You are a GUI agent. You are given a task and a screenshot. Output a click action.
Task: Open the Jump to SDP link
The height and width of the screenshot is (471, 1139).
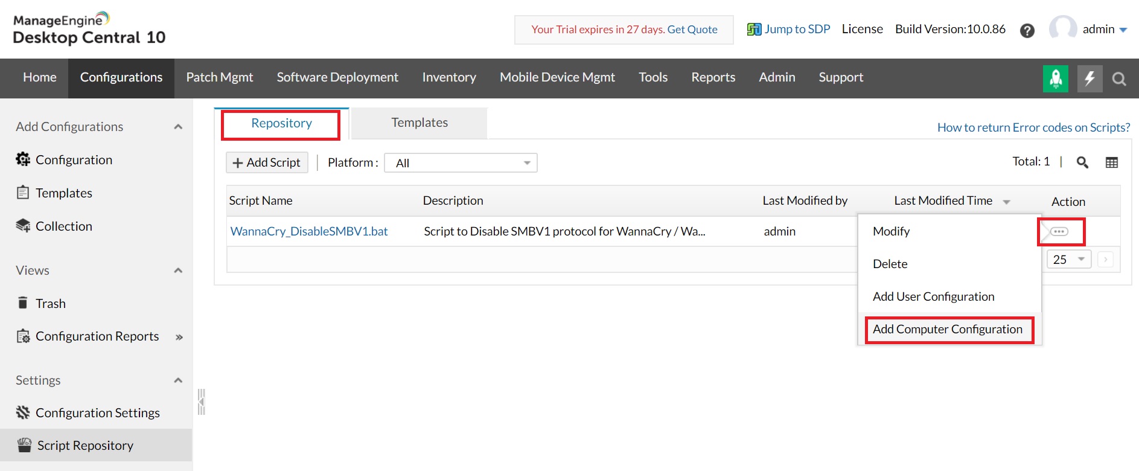(x=797, y=29)
